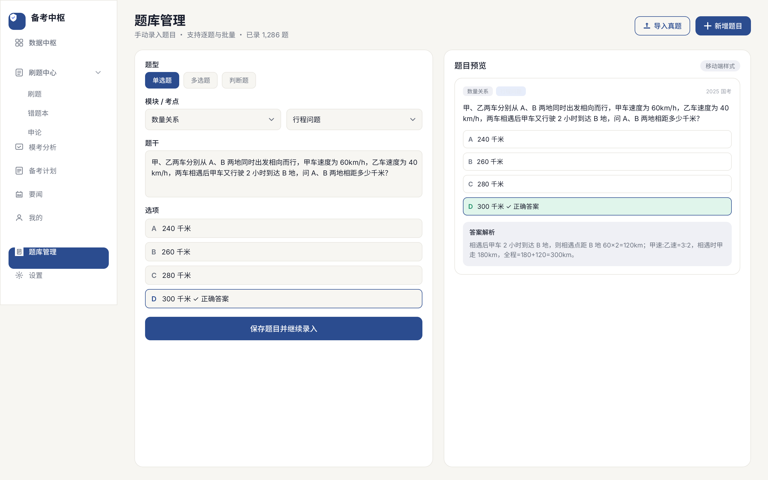Viewport: 768px width, 480px height.
Task: Click the 备考中枢 shield logo icon
Action: 17,21
